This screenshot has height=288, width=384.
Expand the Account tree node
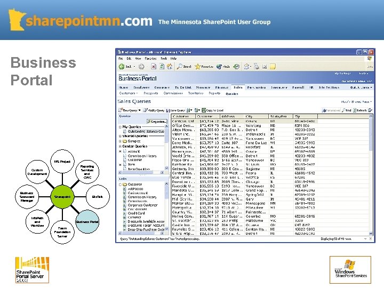tap(120, 151)
